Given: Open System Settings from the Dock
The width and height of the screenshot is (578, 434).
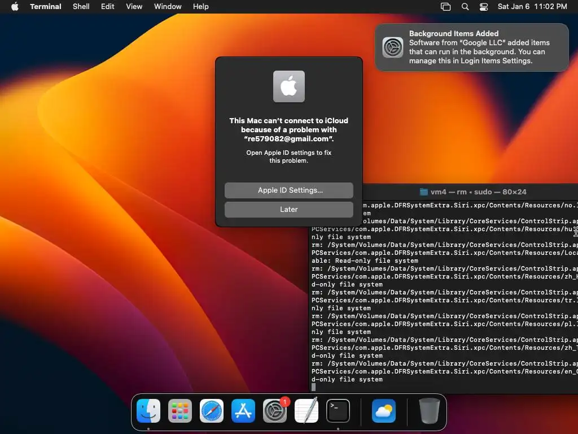Looking at the screenshot, I should point(275,411).
